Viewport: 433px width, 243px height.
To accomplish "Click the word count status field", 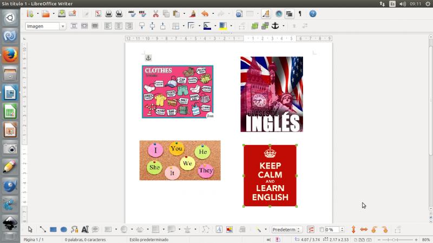I will (x=85, y=240).
